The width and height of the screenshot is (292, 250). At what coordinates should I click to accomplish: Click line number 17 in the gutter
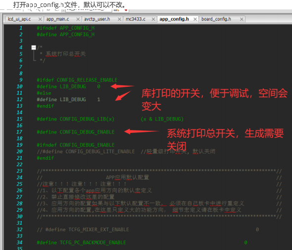pyautogui.click(x=19, y=132)
